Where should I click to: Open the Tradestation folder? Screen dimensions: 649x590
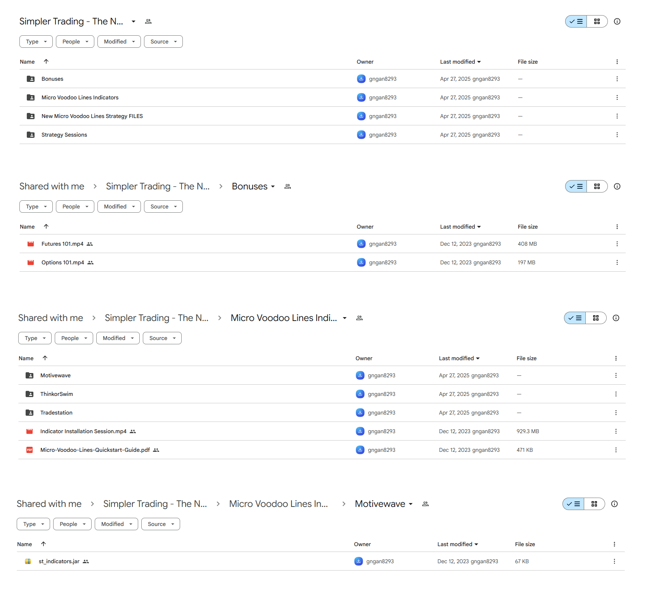pyautogui.click(x=322, y=413)
